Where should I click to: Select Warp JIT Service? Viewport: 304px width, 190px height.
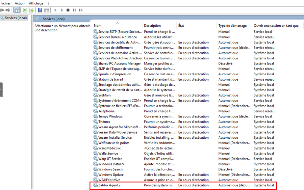point(110,159)
